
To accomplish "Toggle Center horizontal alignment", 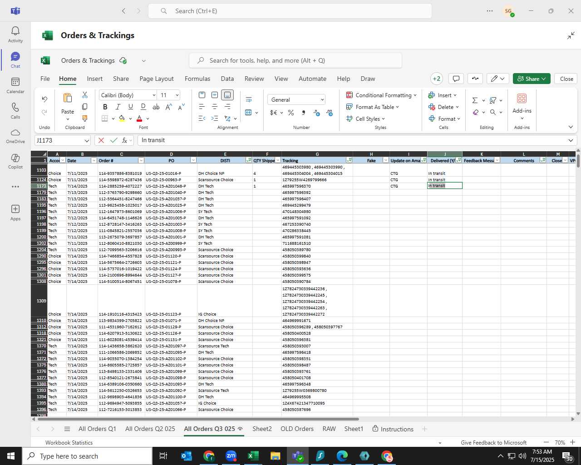I will pyautogui.click(x=215, y=107).
